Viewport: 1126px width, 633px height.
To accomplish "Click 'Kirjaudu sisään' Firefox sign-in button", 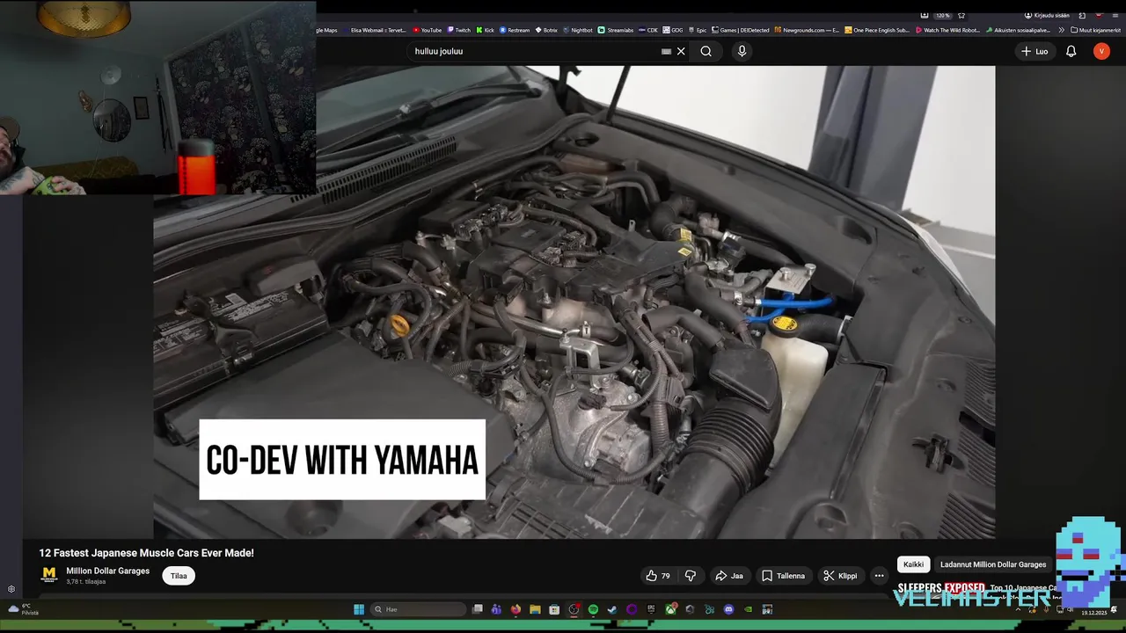I will click(1047, 15).
